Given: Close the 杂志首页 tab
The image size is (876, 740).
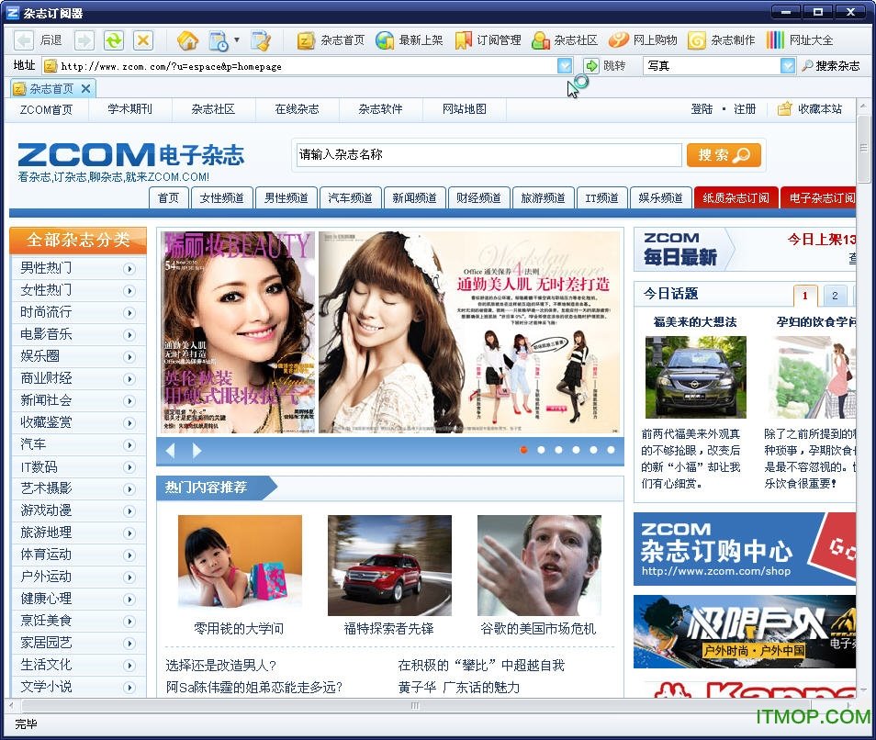Looking at the screenshot, I should 85,88.
